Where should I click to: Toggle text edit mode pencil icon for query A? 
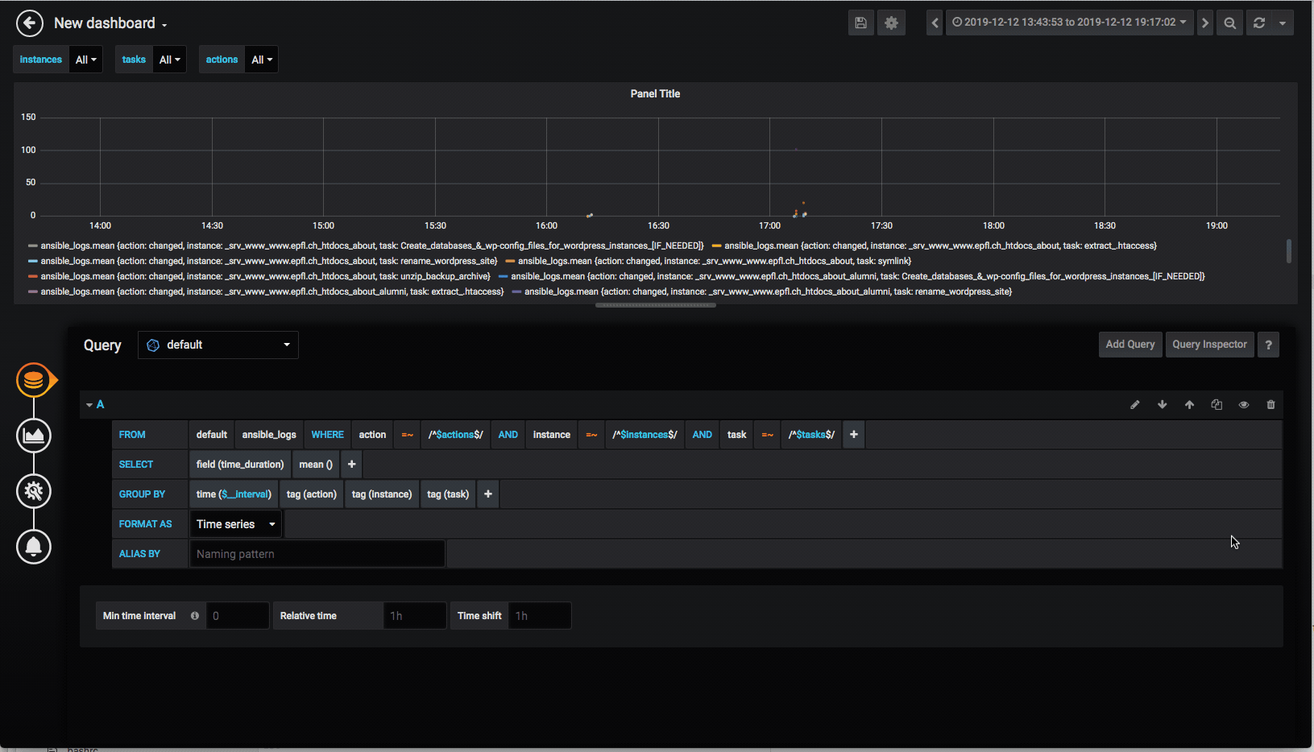[x=1134, y=405]
